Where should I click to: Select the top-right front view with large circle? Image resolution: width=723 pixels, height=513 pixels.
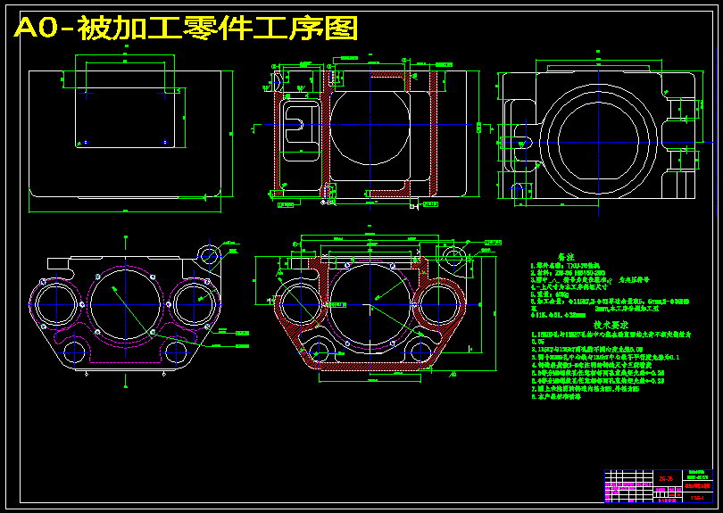(599, 136)
